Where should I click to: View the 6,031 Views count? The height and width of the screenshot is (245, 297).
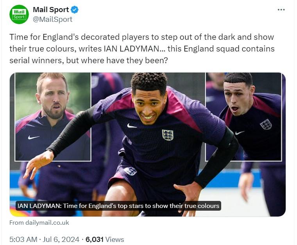(105, 239)
